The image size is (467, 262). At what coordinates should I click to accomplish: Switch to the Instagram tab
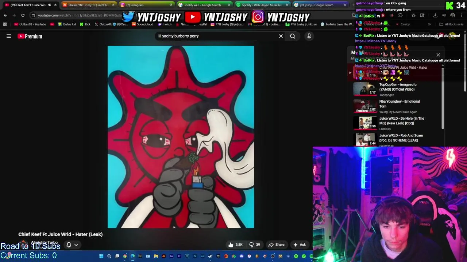click(146, 5)
